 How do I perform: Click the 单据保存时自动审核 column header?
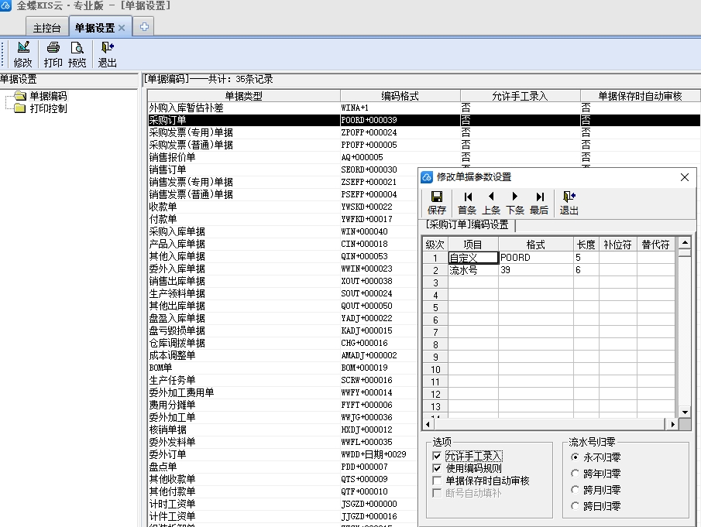click(x=641, y=96)
